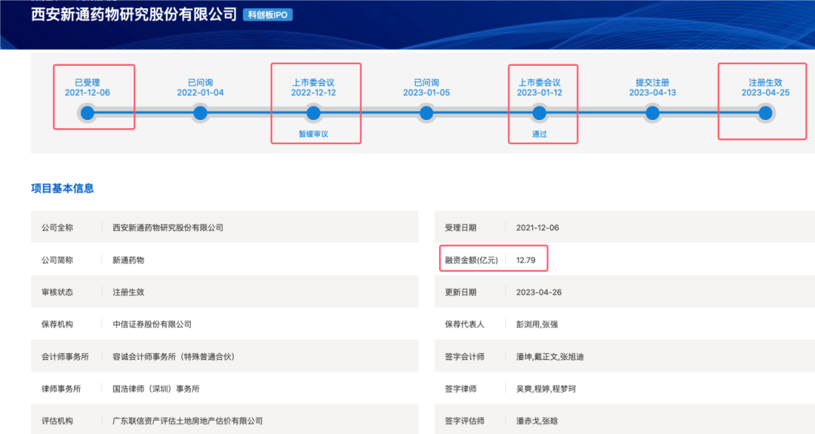This screenshot has height=434, width=815.
Task: Click the 项目基本信息 section heading
Action: [x=63, y=188]
